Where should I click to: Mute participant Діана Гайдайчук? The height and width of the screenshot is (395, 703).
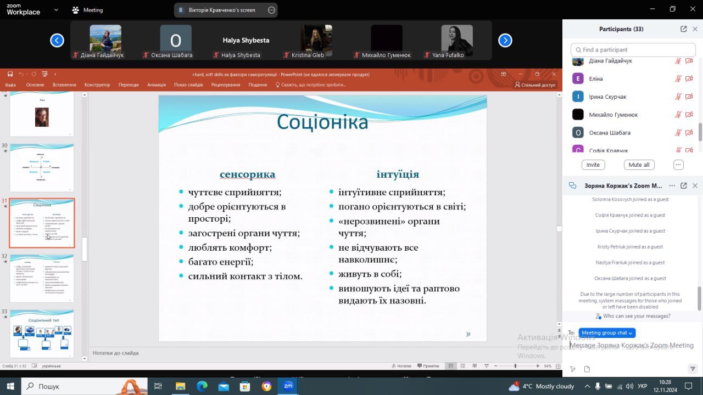coord(678,61)
